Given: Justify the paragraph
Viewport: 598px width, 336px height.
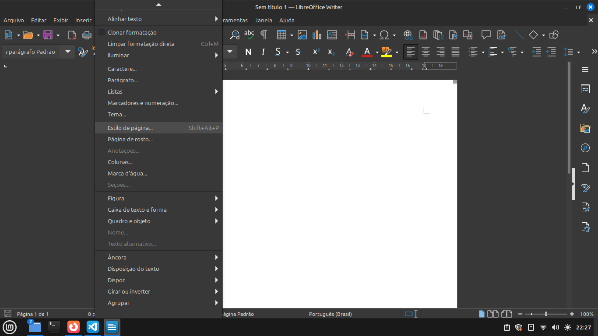Looking at the screenshot, I should [456, 52].
